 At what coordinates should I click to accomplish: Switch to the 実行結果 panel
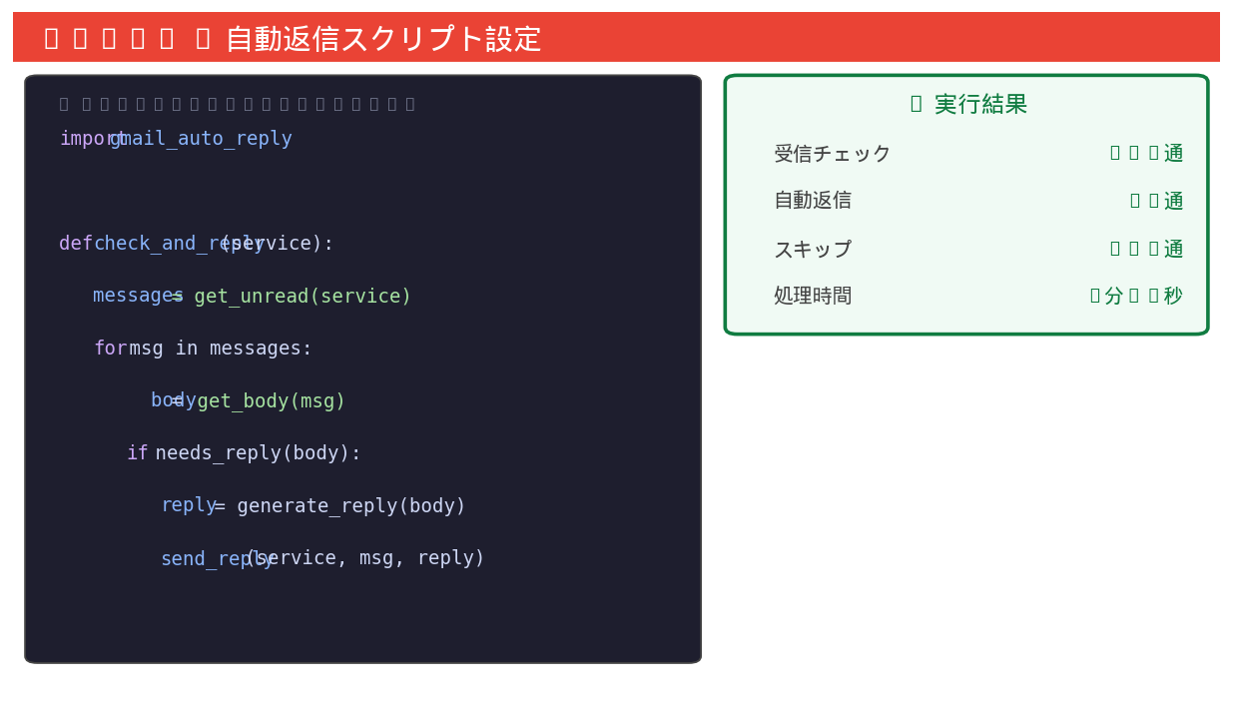[966, 103]
